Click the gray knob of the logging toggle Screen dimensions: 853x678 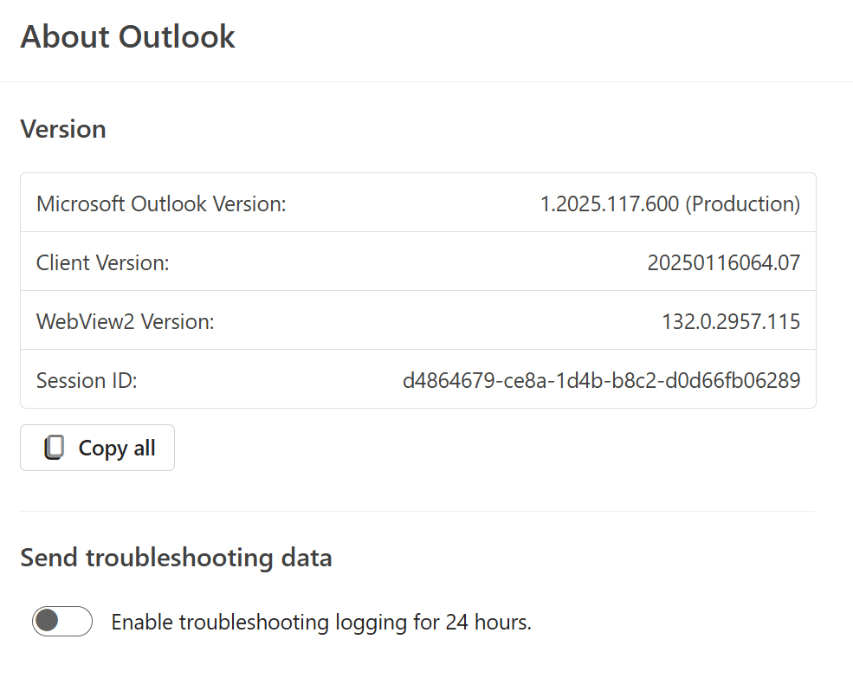pos(48,621)
